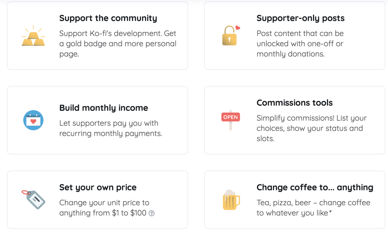Click the Set your own price heading
Viewport: 388px width, 234px height.
98,187
